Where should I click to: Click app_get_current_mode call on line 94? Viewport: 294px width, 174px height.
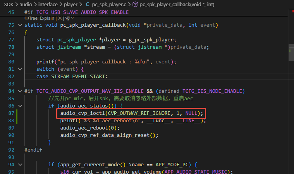[90, 165]
